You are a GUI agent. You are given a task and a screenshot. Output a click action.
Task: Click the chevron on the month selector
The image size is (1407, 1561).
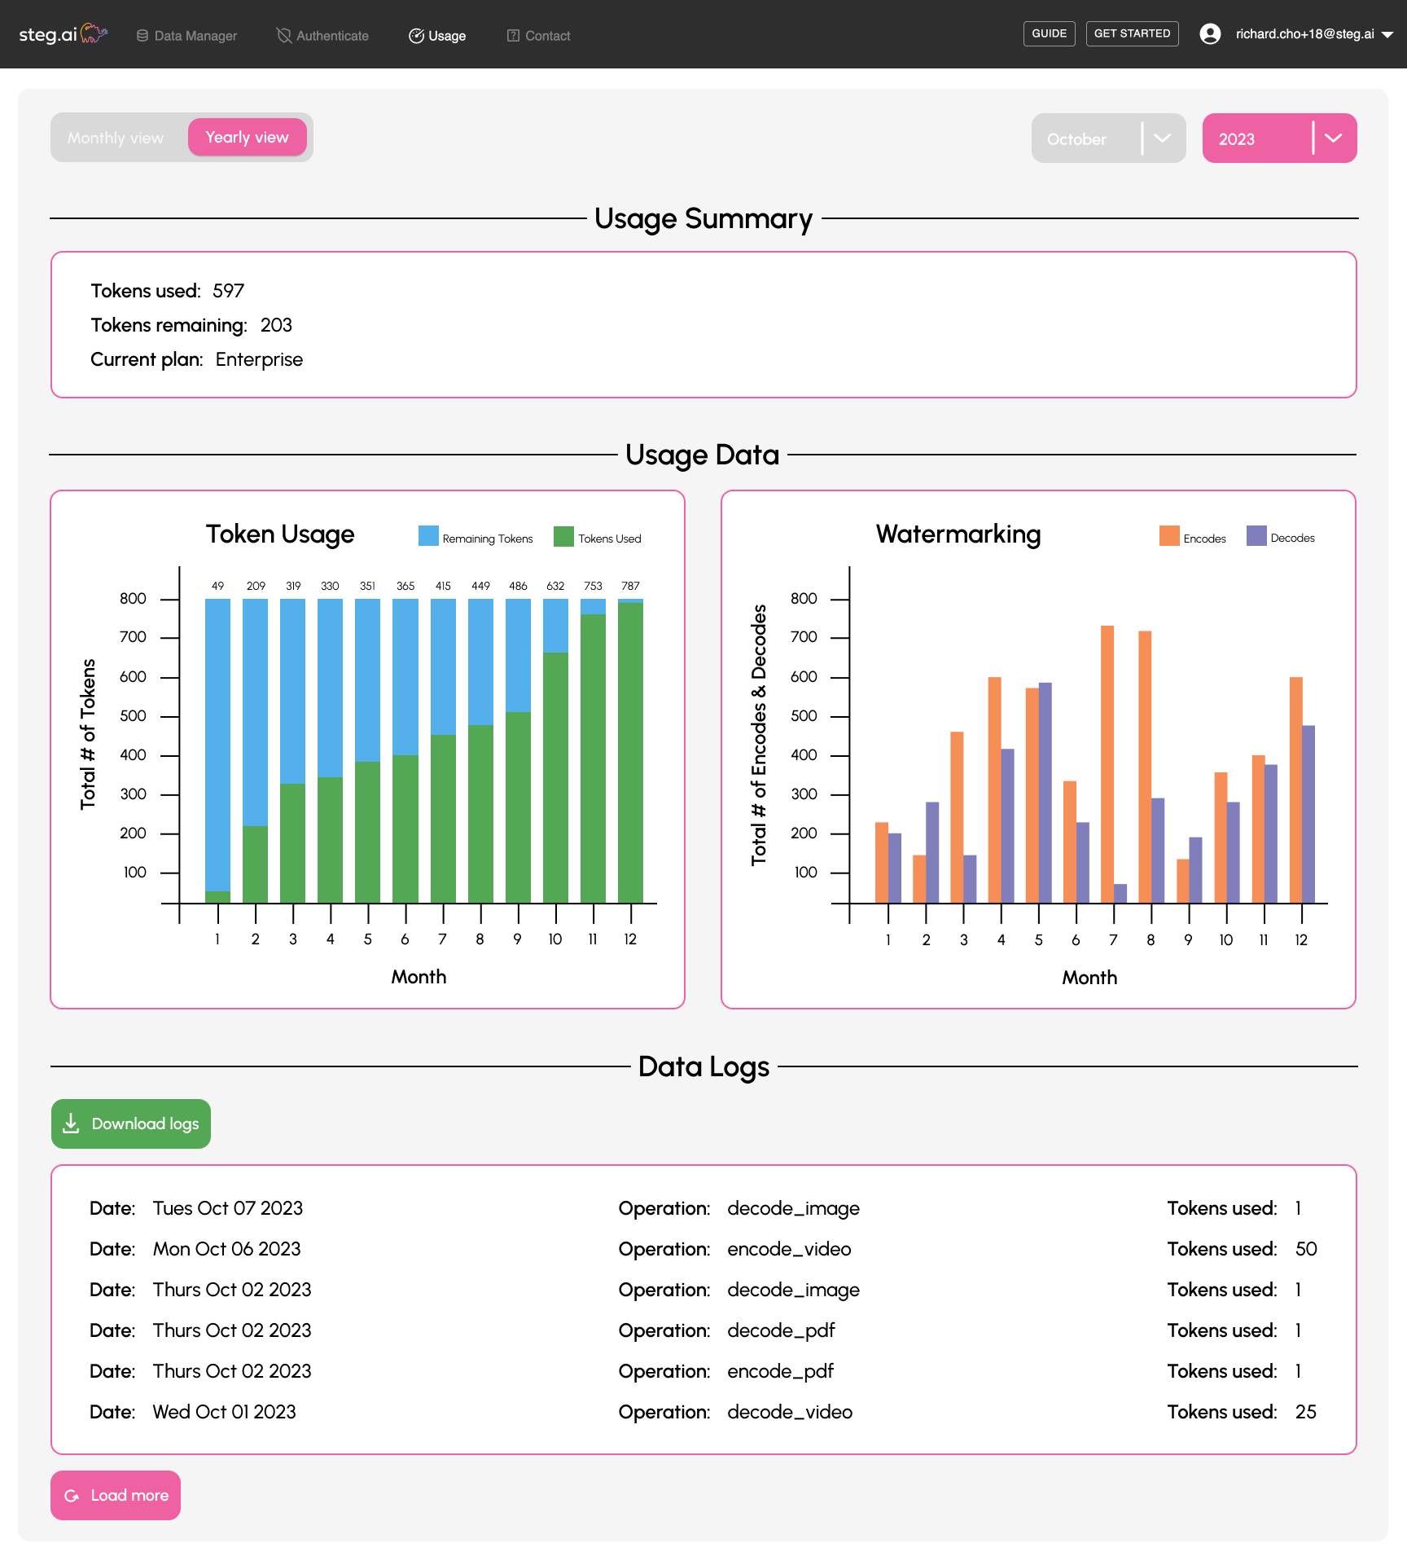[1162, 138]
